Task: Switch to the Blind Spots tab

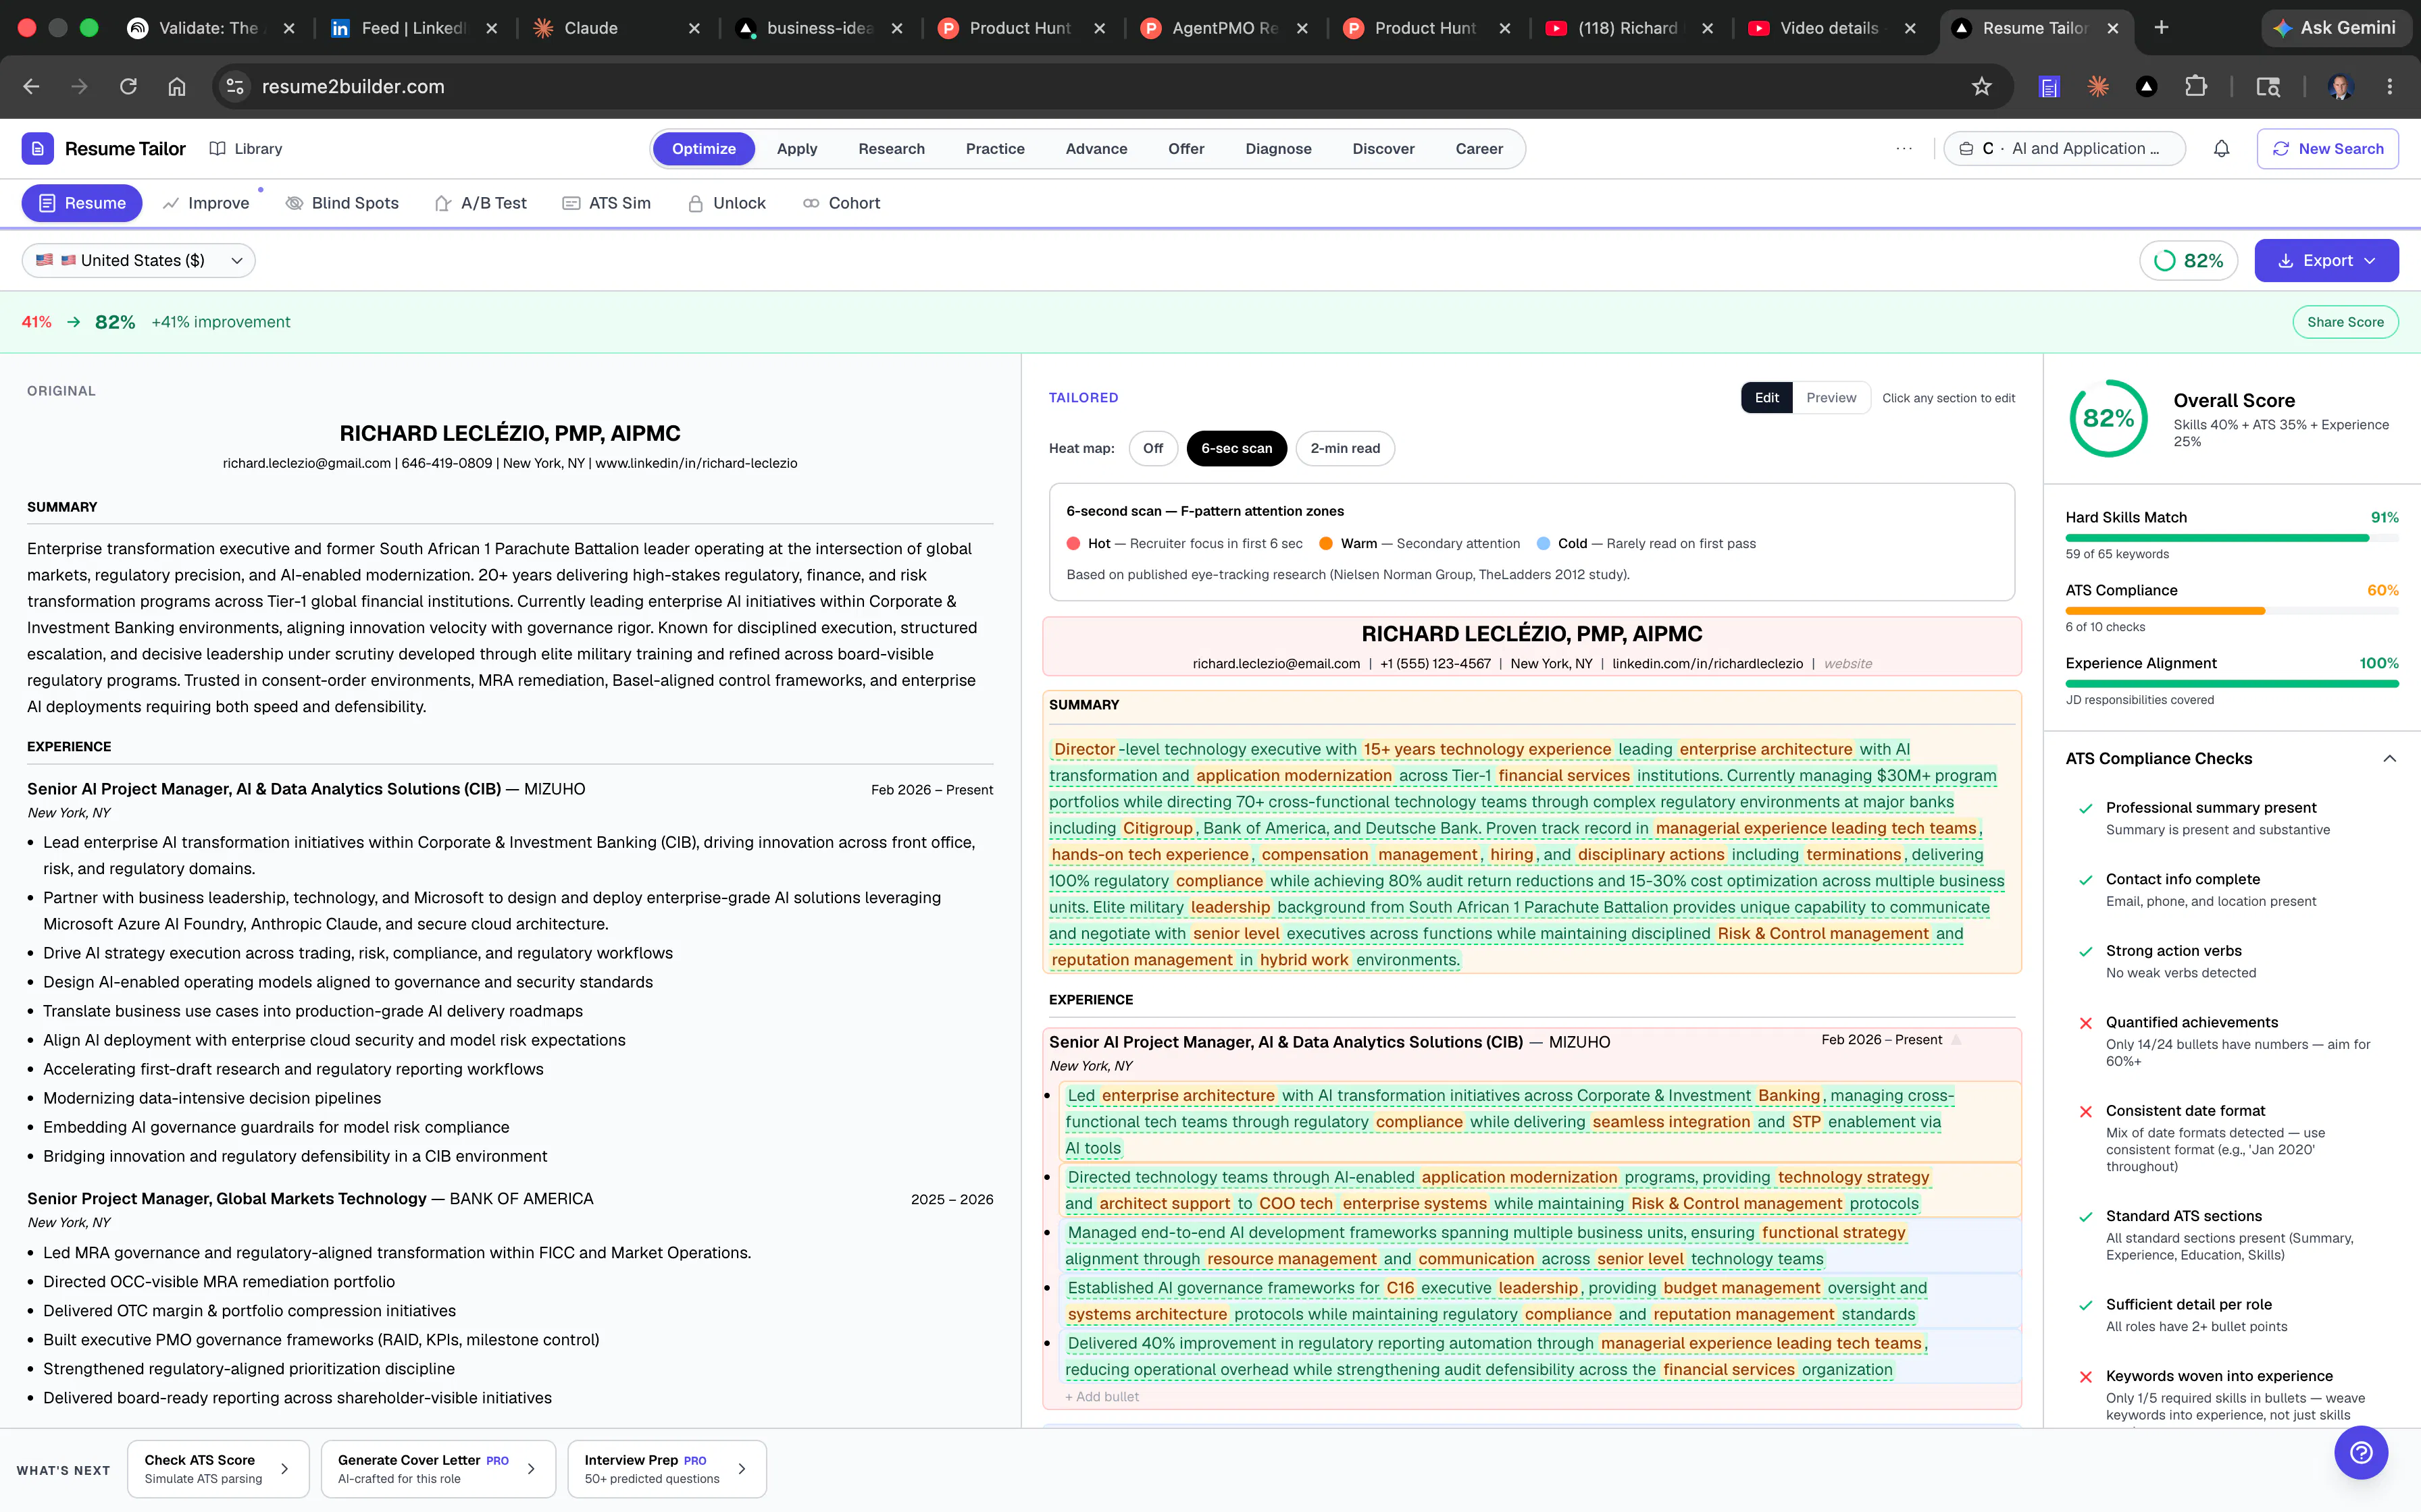Action: coord(342,203)
